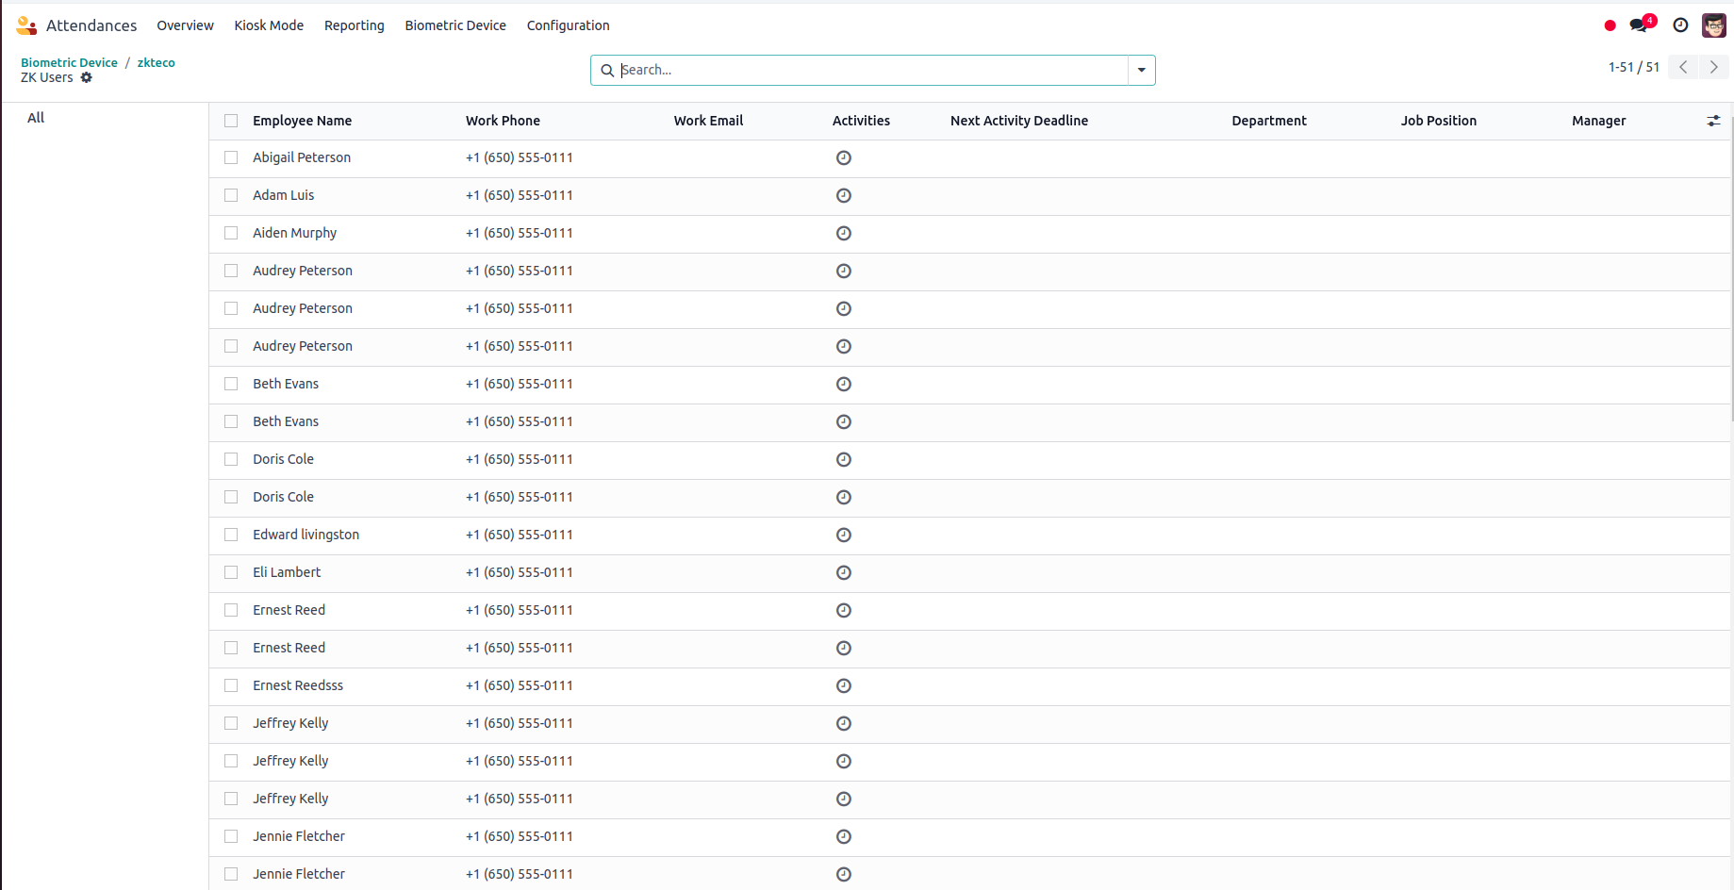1734x890 pixels.
Task: Sort by Work Email column header
Action: tap(708, 121)
